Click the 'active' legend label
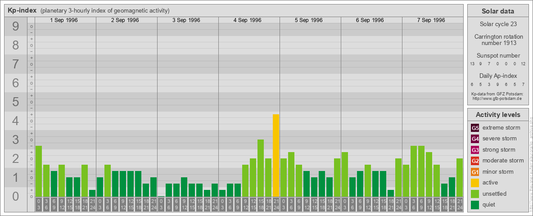The image size is (533, 216). click(490, 182)
